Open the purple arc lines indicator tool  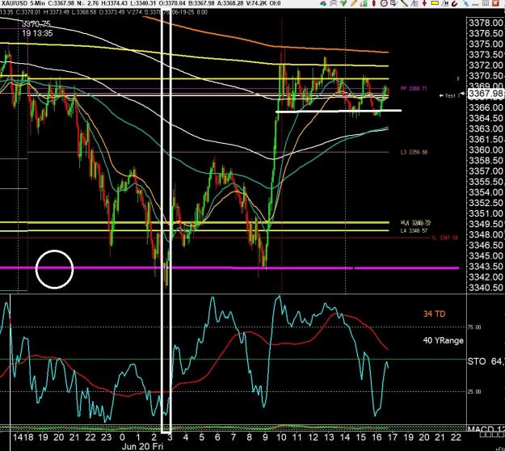tap(334, 3)
